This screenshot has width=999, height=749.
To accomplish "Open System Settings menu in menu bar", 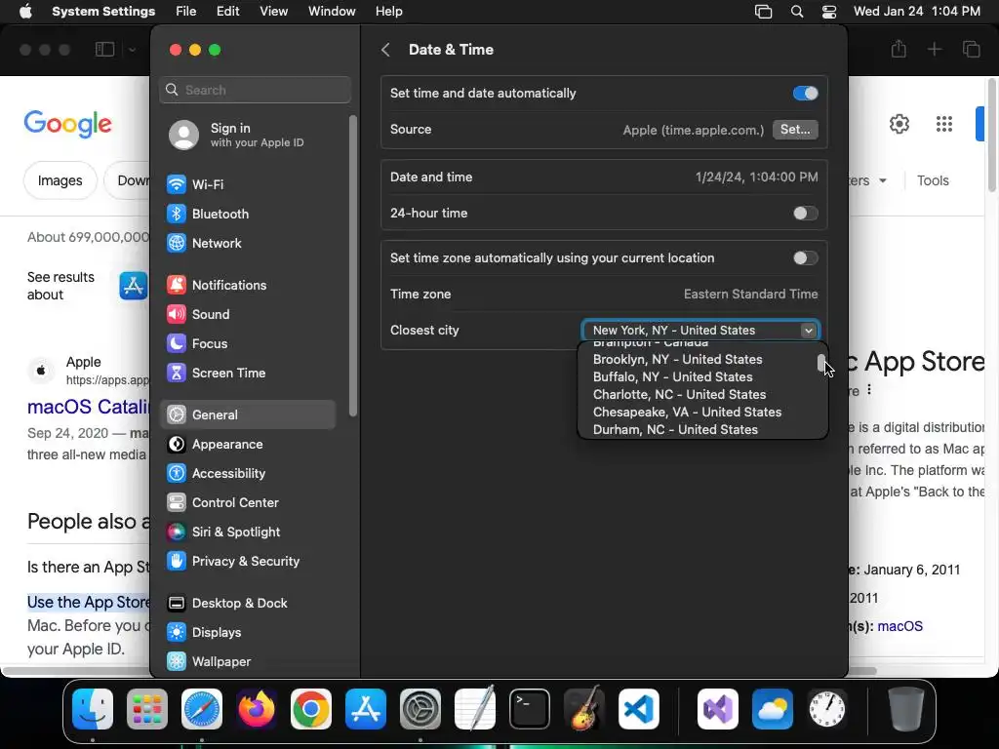I will tap(103, 12).
